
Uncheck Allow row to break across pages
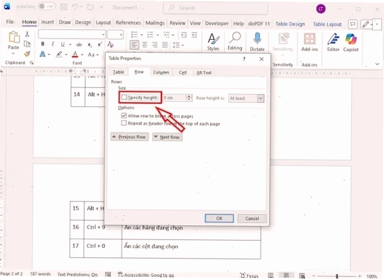pos(124,115)
